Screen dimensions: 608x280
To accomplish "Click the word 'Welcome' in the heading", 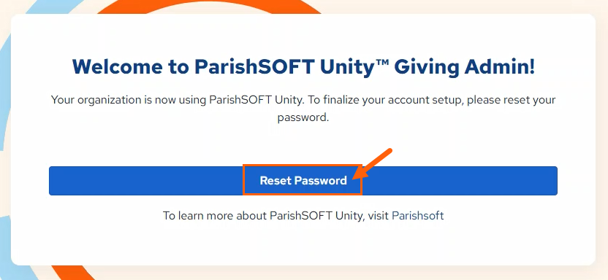I will coord(117,66).
